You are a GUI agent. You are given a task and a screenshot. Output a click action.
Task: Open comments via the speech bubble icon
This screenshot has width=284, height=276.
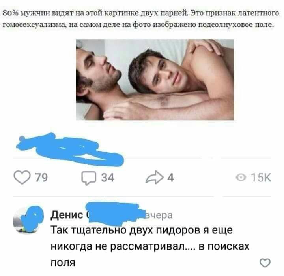pos(89,178)
